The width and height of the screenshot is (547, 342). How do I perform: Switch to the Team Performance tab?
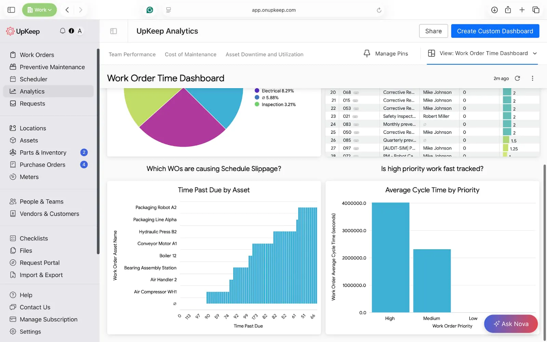[x=132, y=54]
